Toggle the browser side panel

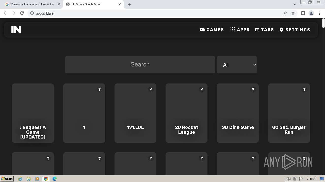pyautogui.click(x=303, y=13)
